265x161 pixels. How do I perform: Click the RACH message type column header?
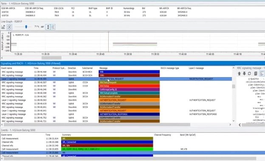[170, 68]
